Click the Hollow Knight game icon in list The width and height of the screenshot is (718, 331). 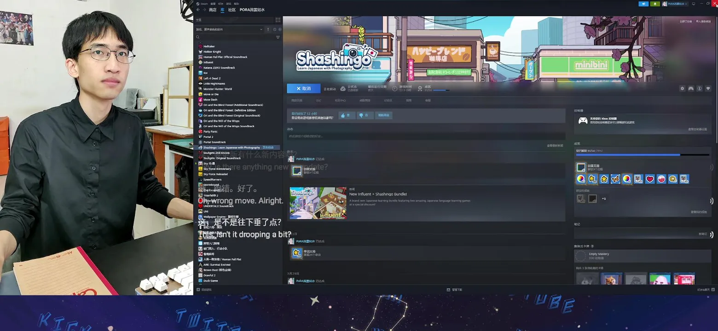click(200, 51)
